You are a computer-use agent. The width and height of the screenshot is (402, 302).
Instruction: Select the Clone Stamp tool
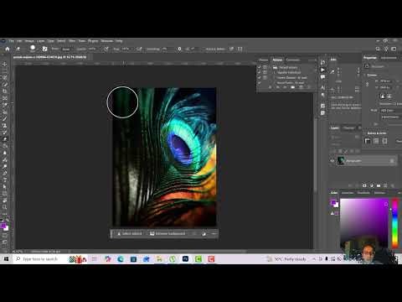click(5, 126)
